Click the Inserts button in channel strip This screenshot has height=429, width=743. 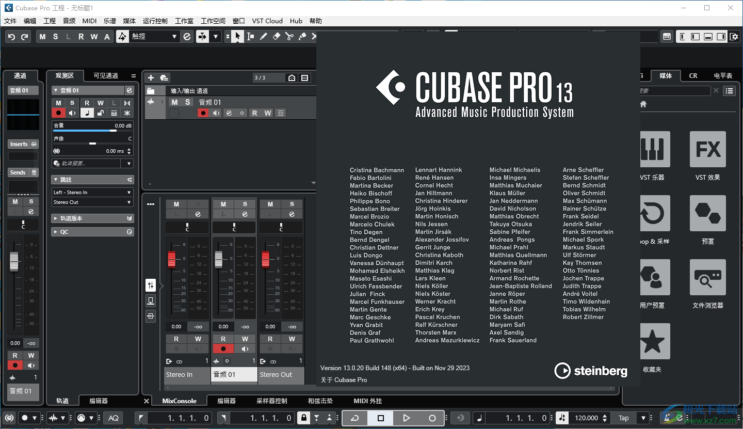coord(19,144)
